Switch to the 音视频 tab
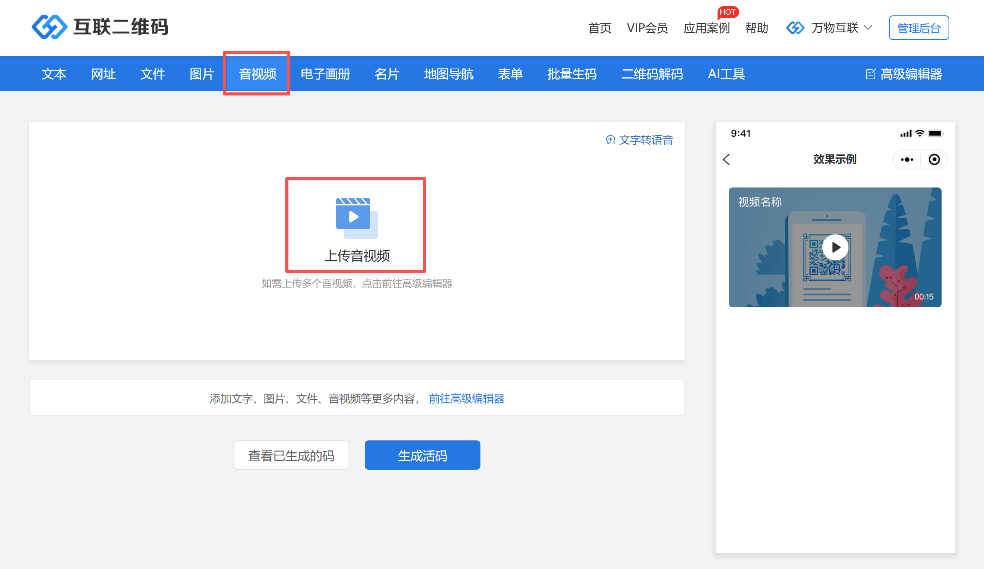This screenshot has height=569, width=984. pyautogui.click(x=257, y=74)
